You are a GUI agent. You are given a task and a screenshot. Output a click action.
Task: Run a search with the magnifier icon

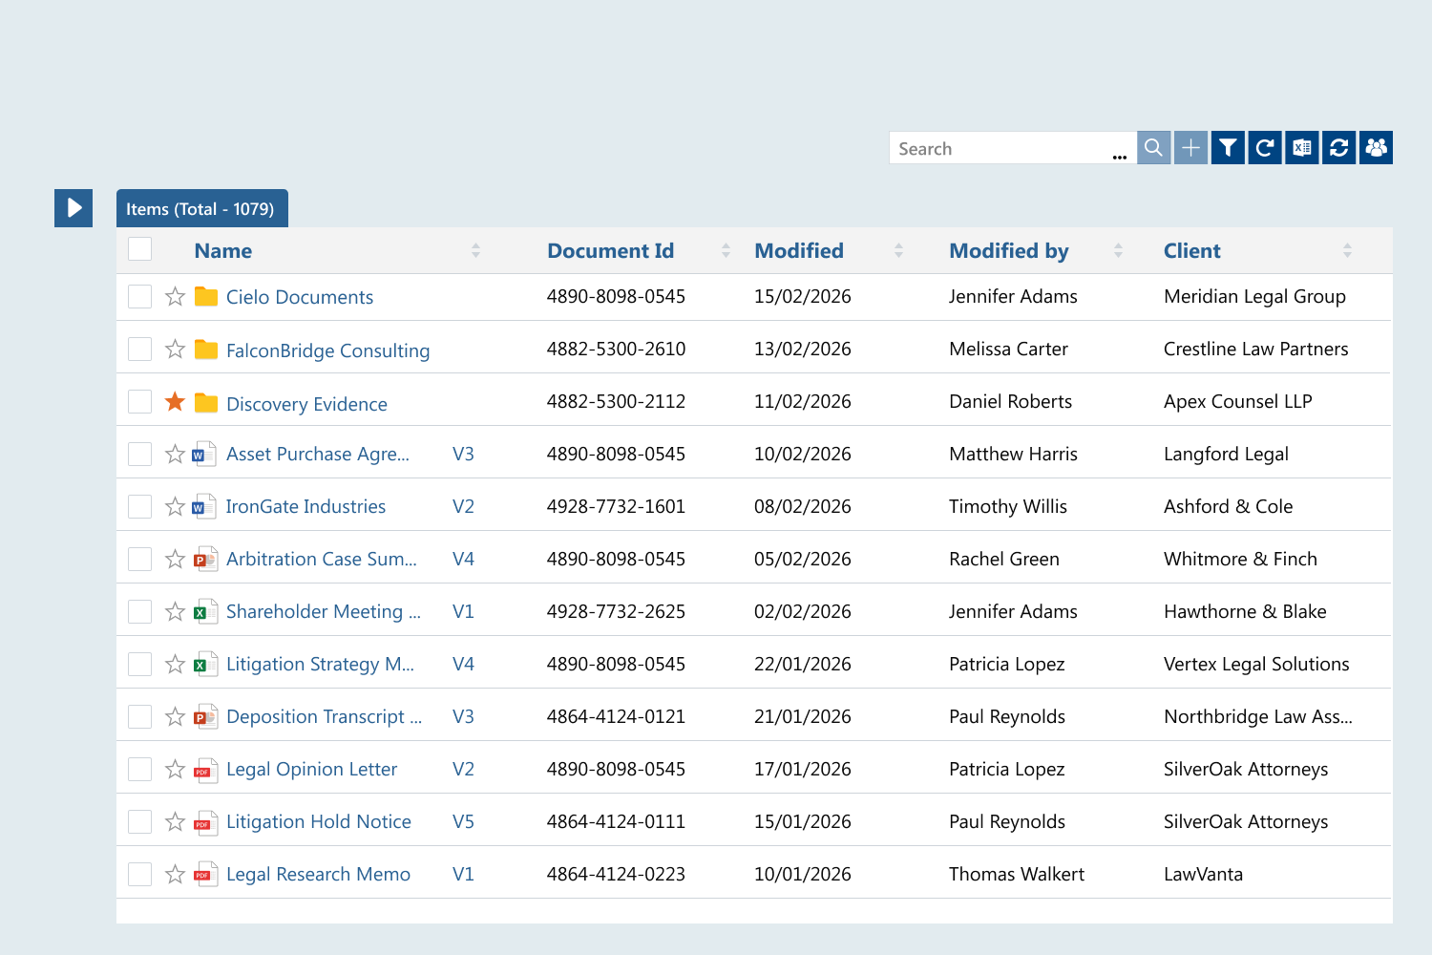coord(1153,147)
